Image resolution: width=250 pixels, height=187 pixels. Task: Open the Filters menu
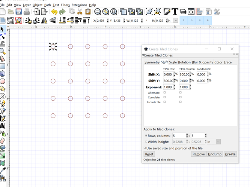pyautogui.click(x=65, y=5)
